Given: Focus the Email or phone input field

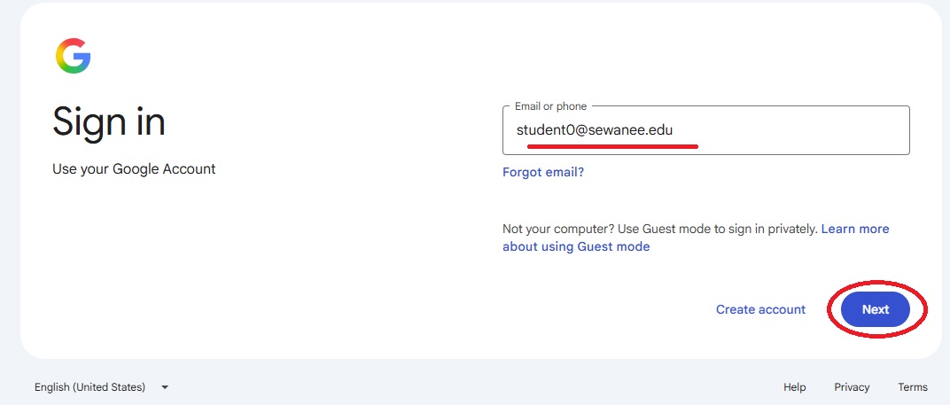Looking at the screenshot, I should [x=705, y=130].
